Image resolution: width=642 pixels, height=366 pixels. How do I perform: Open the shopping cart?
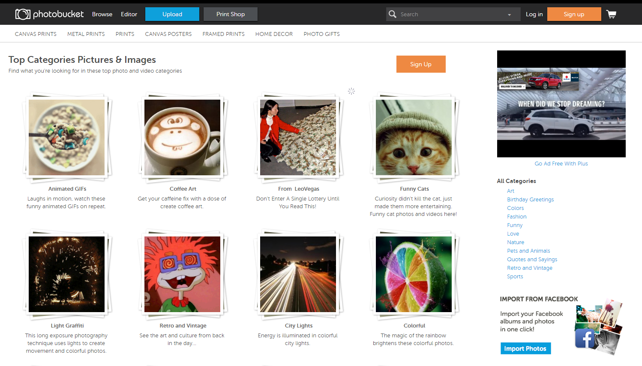pos(611,14)
